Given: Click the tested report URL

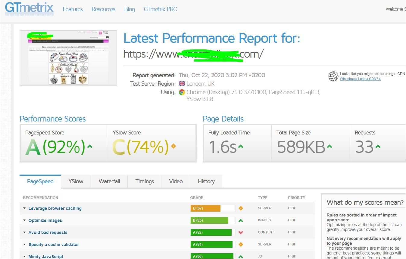Looking at the screenshot, I should (x=193, y=54).
